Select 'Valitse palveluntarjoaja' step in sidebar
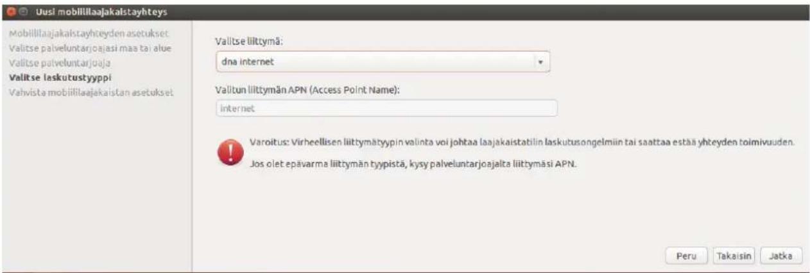The image size is (810, 273). point(59,63)
